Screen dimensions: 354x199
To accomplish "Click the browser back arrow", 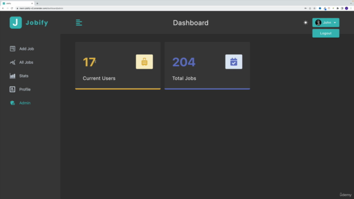I will coord(3,8).
